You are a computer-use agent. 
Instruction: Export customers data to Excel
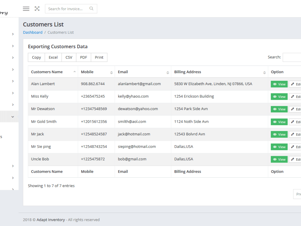pos(53,58)
